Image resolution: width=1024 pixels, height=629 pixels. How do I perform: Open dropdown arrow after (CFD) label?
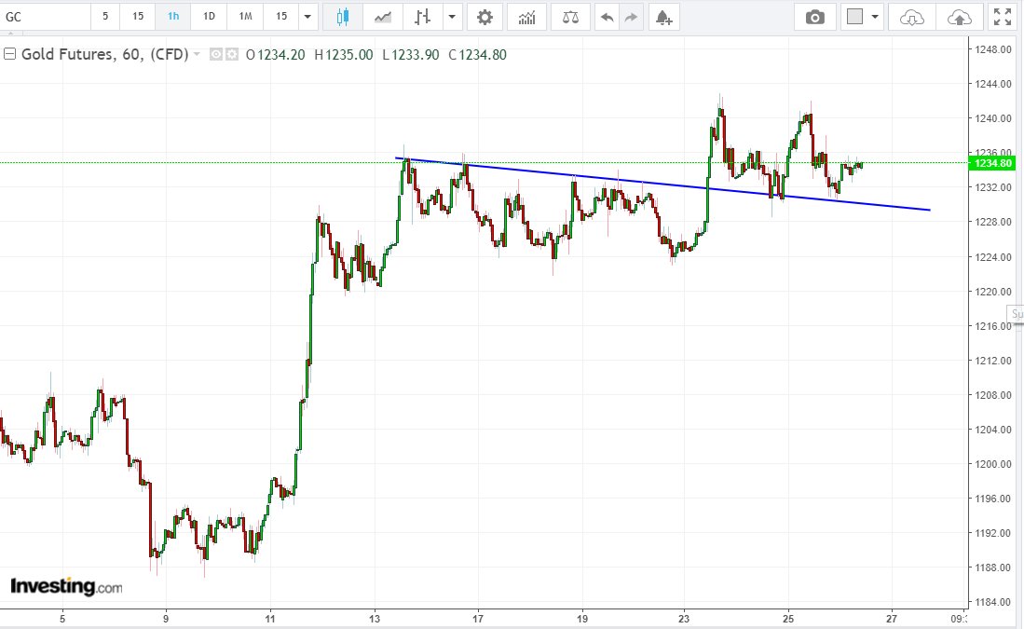coord(197,54)
